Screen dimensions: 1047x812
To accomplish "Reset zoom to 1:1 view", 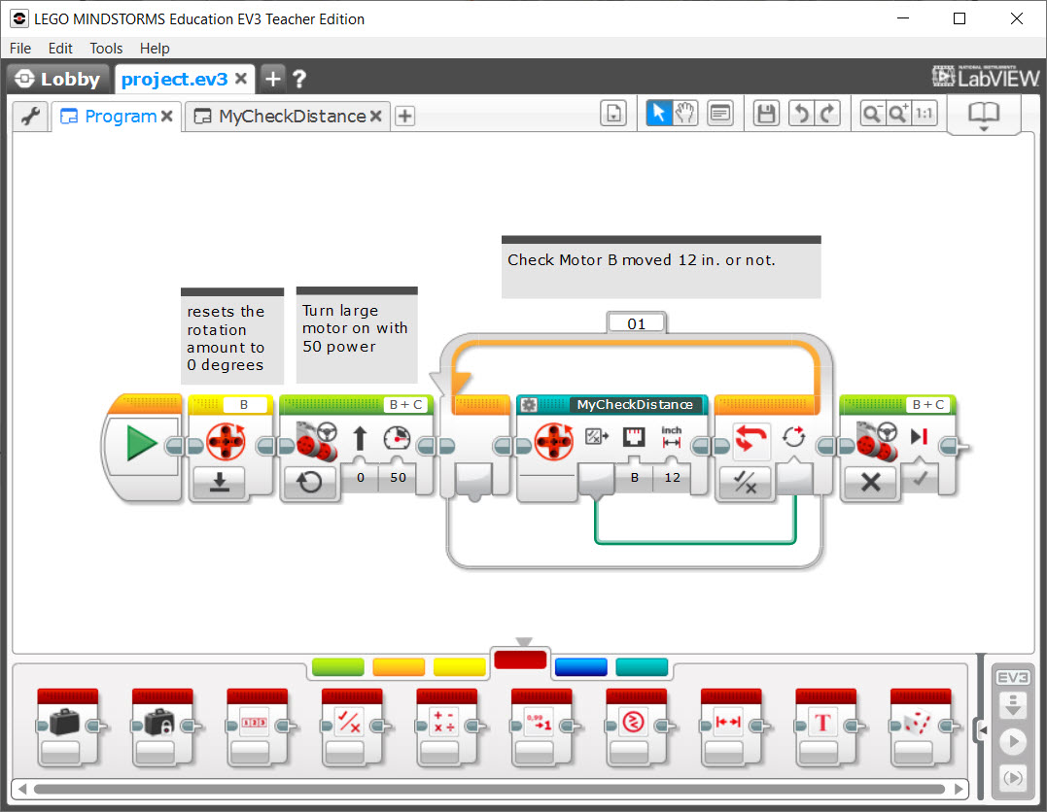I will click(922, 113).
